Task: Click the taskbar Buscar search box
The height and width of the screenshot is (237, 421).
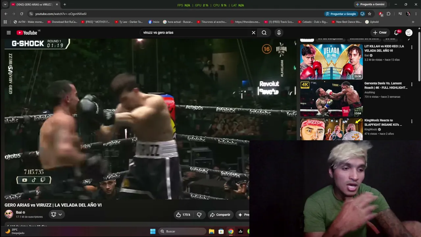Action: coord(182,231)
